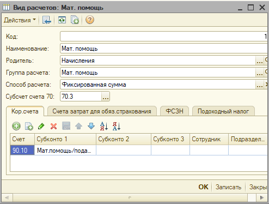Screen dimensions: 269x204
Task: Add a new row with the green plus
Action: coord(16,126)
